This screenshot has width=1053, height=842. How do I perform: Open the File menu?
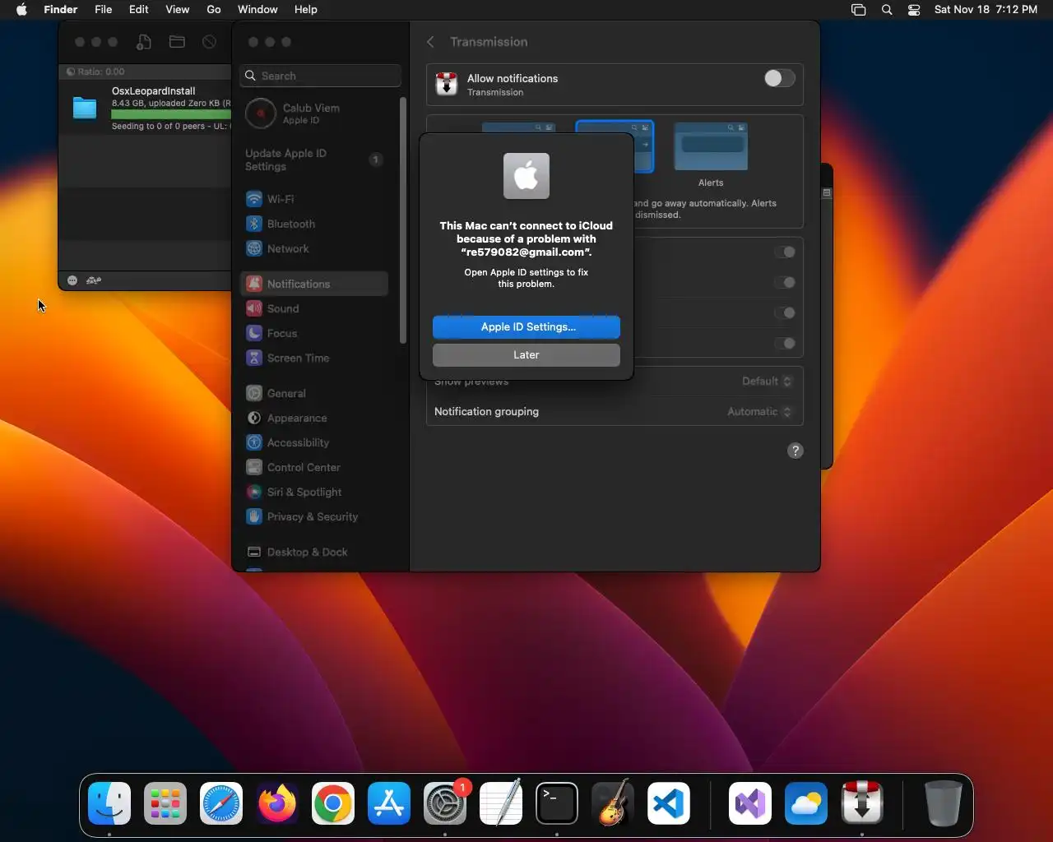104,10
